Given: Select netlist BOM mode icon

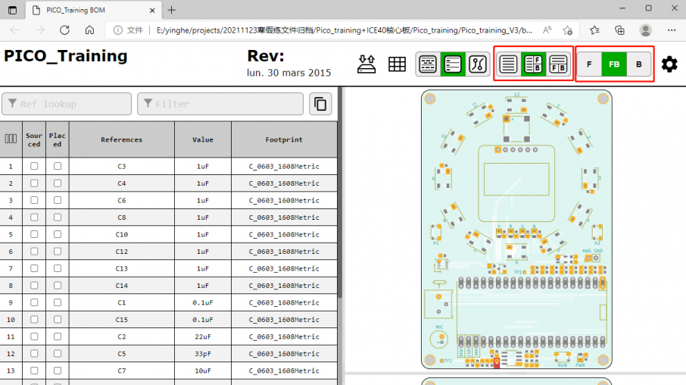Looking at the screenshot, I should tap(477, 64).
